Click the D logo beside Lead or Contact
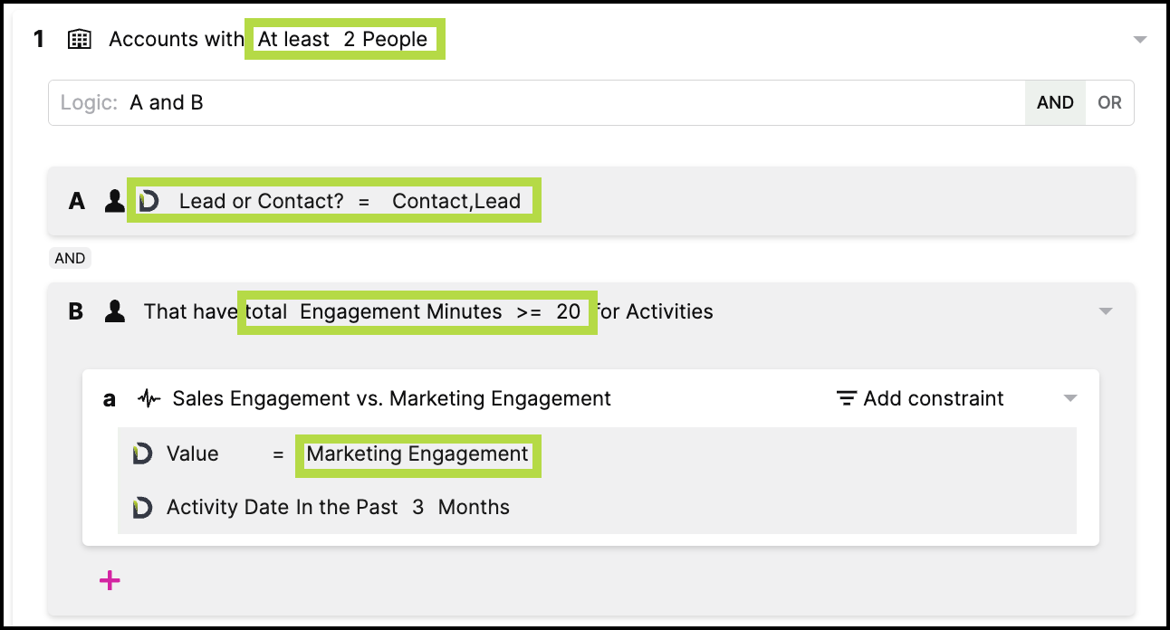 click(149, 201)
